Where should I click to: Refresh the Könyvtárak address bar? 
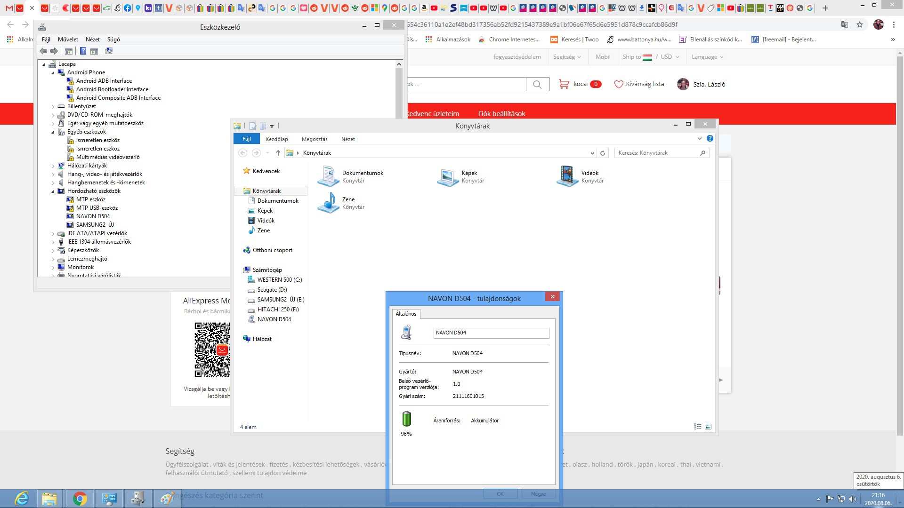603,153
